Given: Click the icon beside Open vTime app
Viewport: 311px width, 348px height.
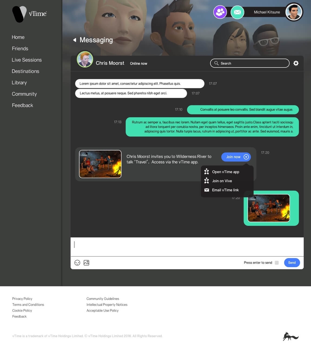Looking at the screenshot, I should 207,172.
